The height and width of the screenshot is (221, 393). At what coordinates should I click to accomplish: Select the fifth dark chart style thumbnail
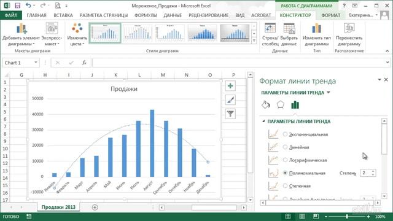pyautogui.click(x=235, y=33)
